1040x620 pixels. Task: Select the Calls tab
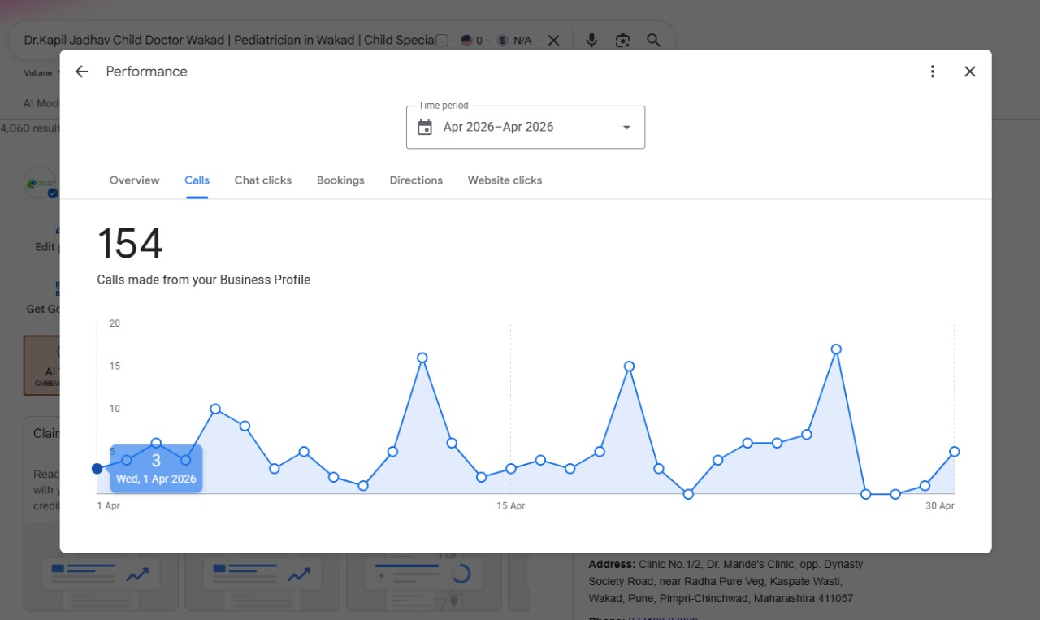197,180
